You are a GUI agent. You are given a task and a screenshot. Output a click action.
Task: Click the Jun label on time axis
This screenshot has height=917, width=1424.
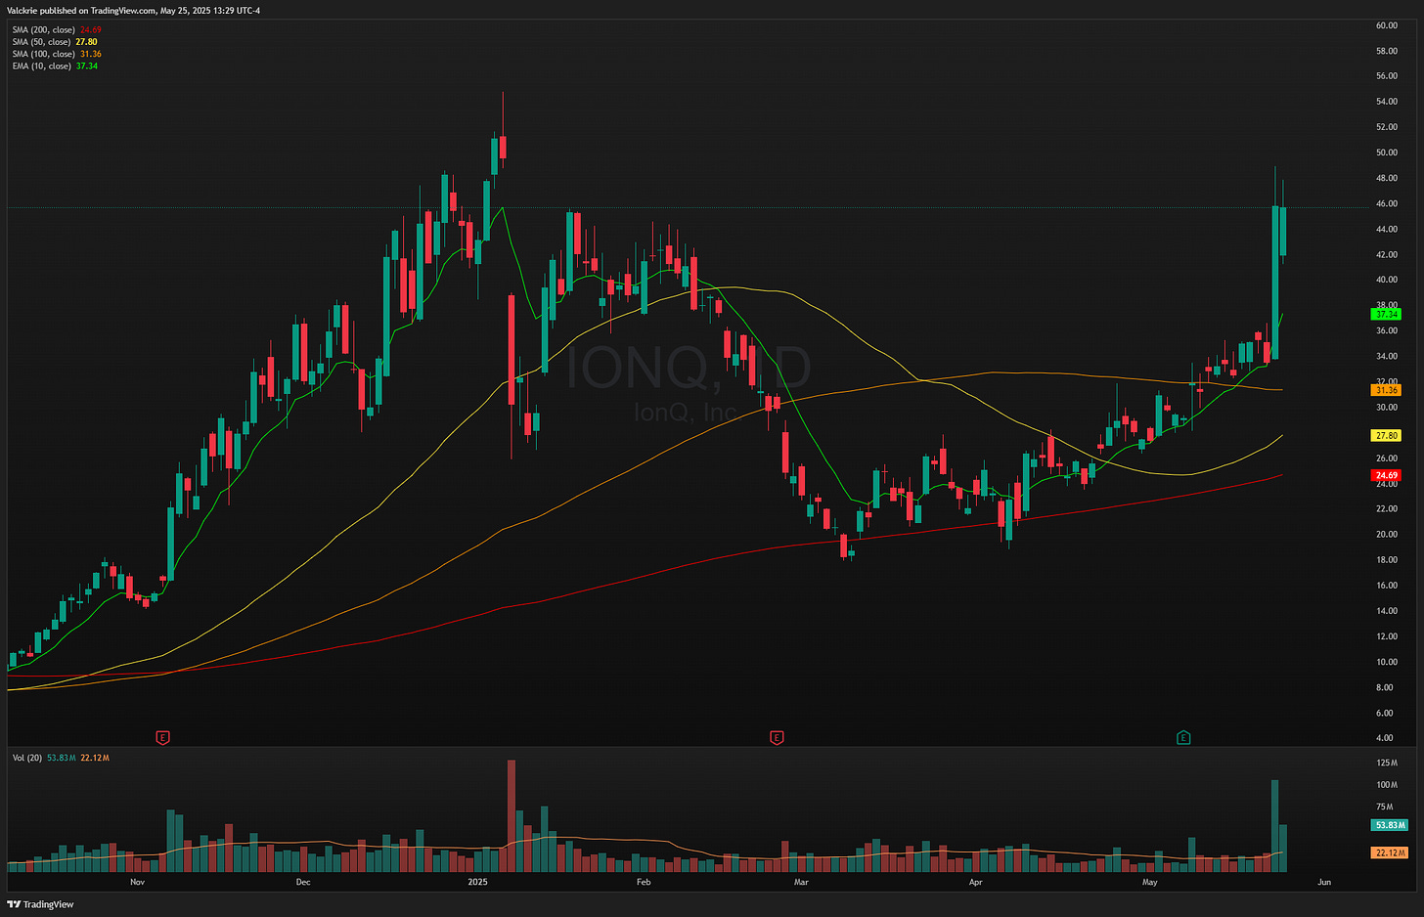(1324, 883)
